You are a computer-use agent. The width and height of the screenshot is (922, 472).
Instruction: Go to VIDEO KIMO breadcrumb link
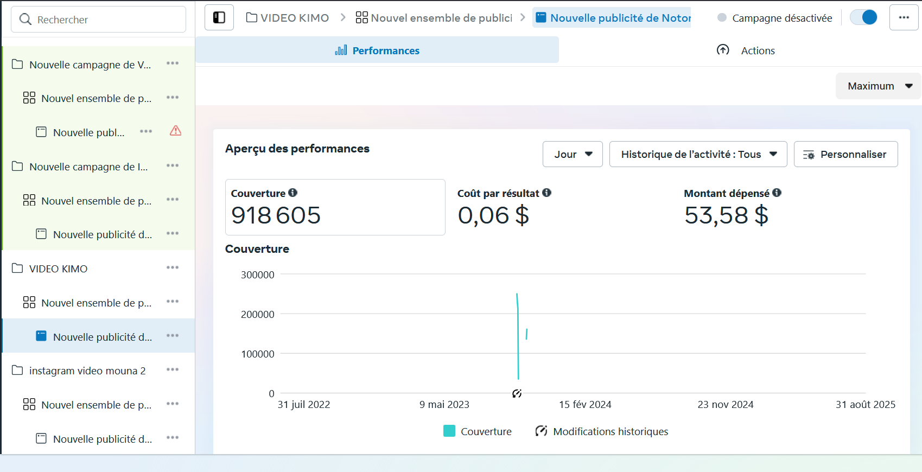(288, 18)
